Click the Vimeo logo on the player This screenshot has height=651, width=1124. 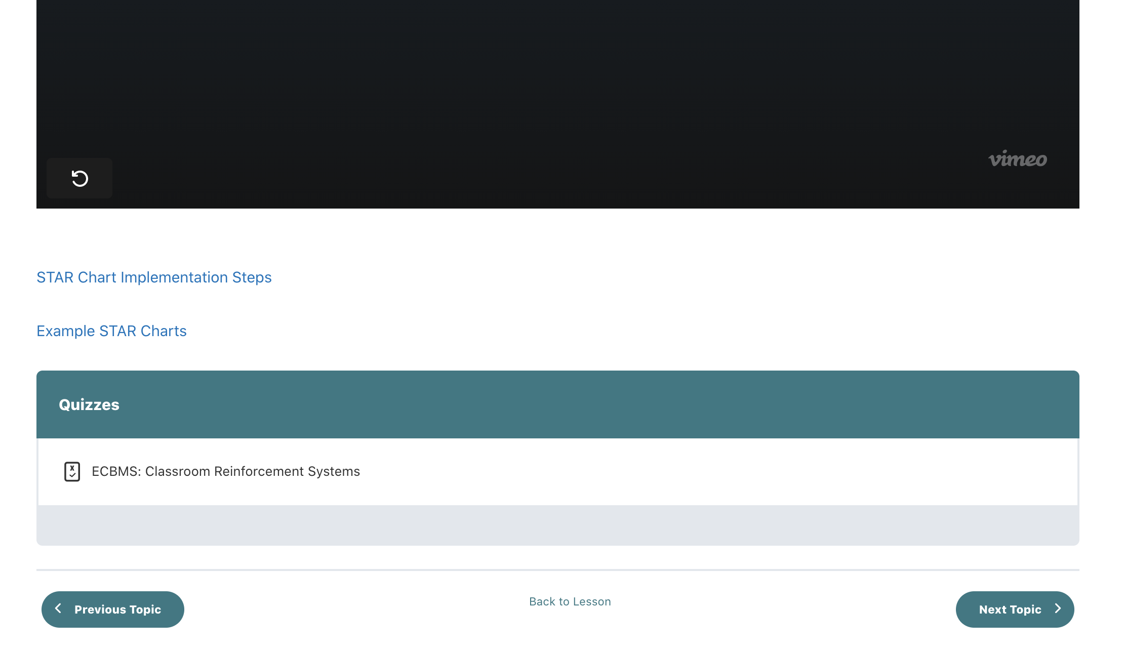pos(1017,159)
